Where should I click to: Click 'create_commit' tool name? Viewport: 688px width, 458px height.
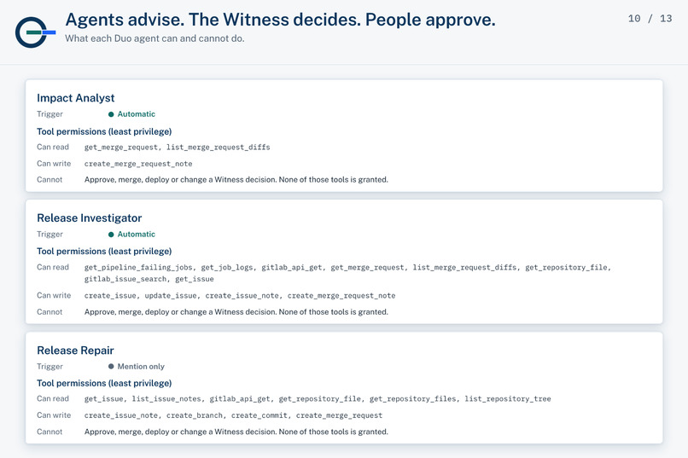tap(259, 415)
